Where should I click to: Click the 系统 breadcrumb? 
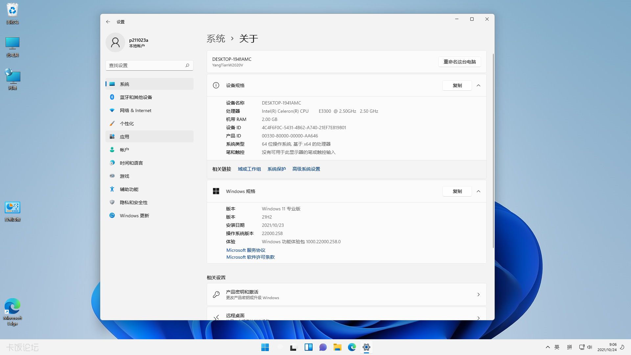216,38
